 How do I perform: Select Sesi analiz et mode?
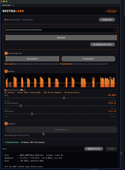32,59
